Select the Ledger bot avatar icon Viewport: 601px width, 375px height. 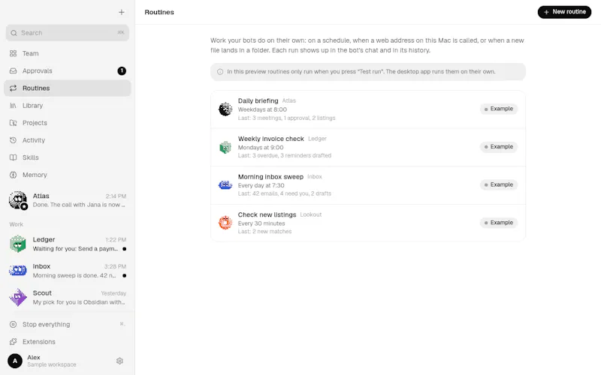point(18,244)
